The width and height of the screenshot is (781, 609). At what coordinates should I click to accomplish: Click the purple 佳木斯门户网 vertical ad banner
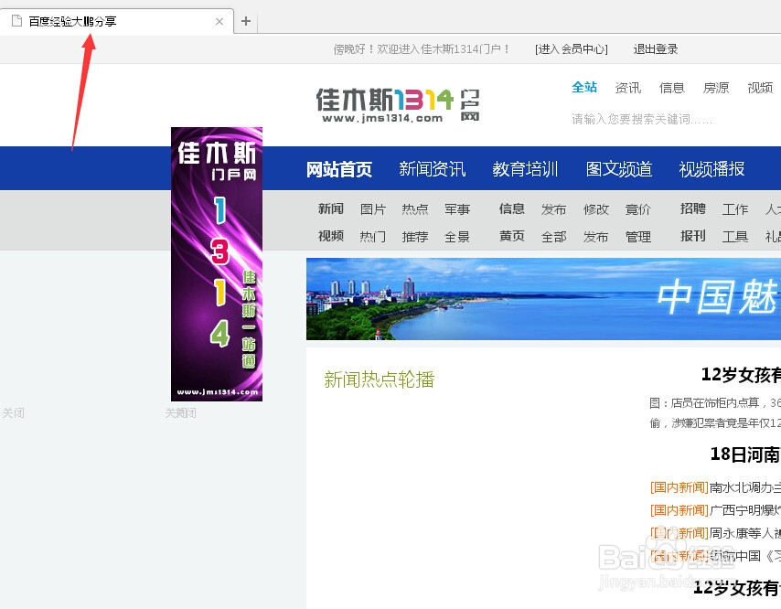[x=217, y=264]
